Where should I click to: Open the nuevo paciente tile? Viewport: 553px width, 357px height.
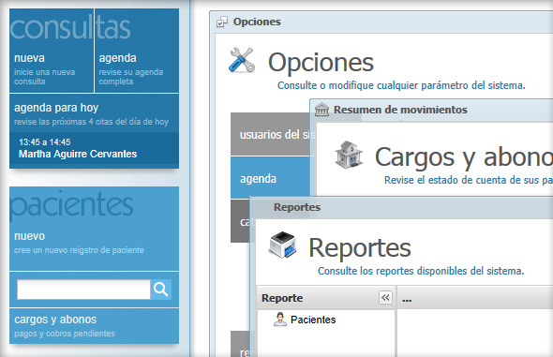[x=94, y=243]
